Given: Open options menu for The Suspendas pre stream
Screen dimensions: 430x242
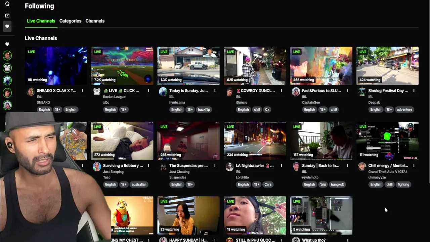Looking at the screenshot, I should click(215, 166).
